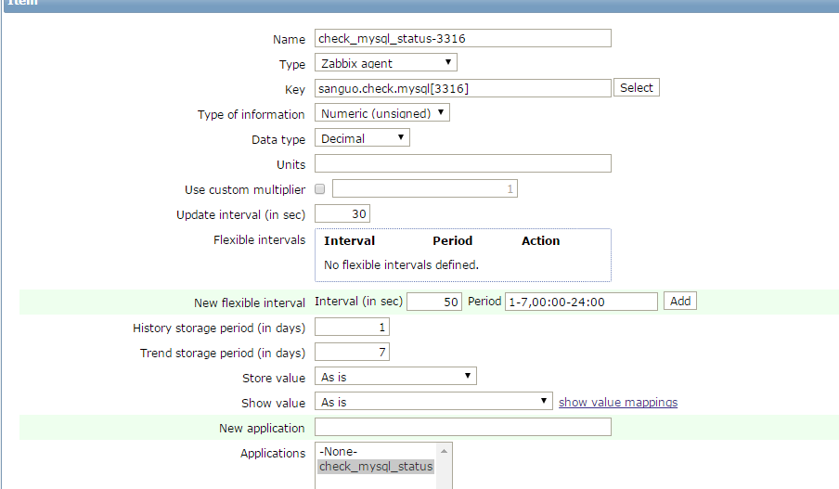839x489 pixels.
Task: Open the show value mappings link
Action: [618, 403]
